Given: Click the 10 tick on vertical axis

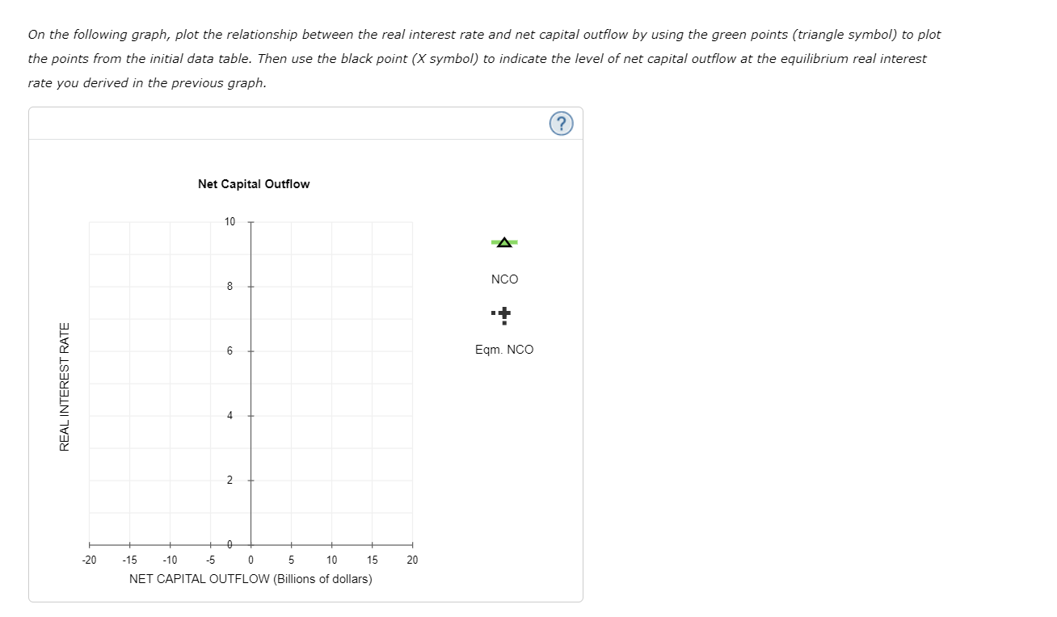Looking at the screenshot, I should [x=230, y=221].
